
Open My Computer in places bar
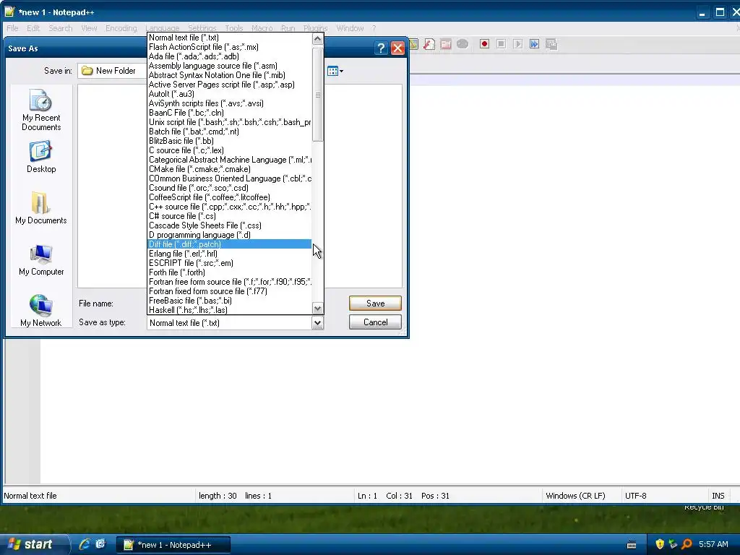[x=41, y=259]
